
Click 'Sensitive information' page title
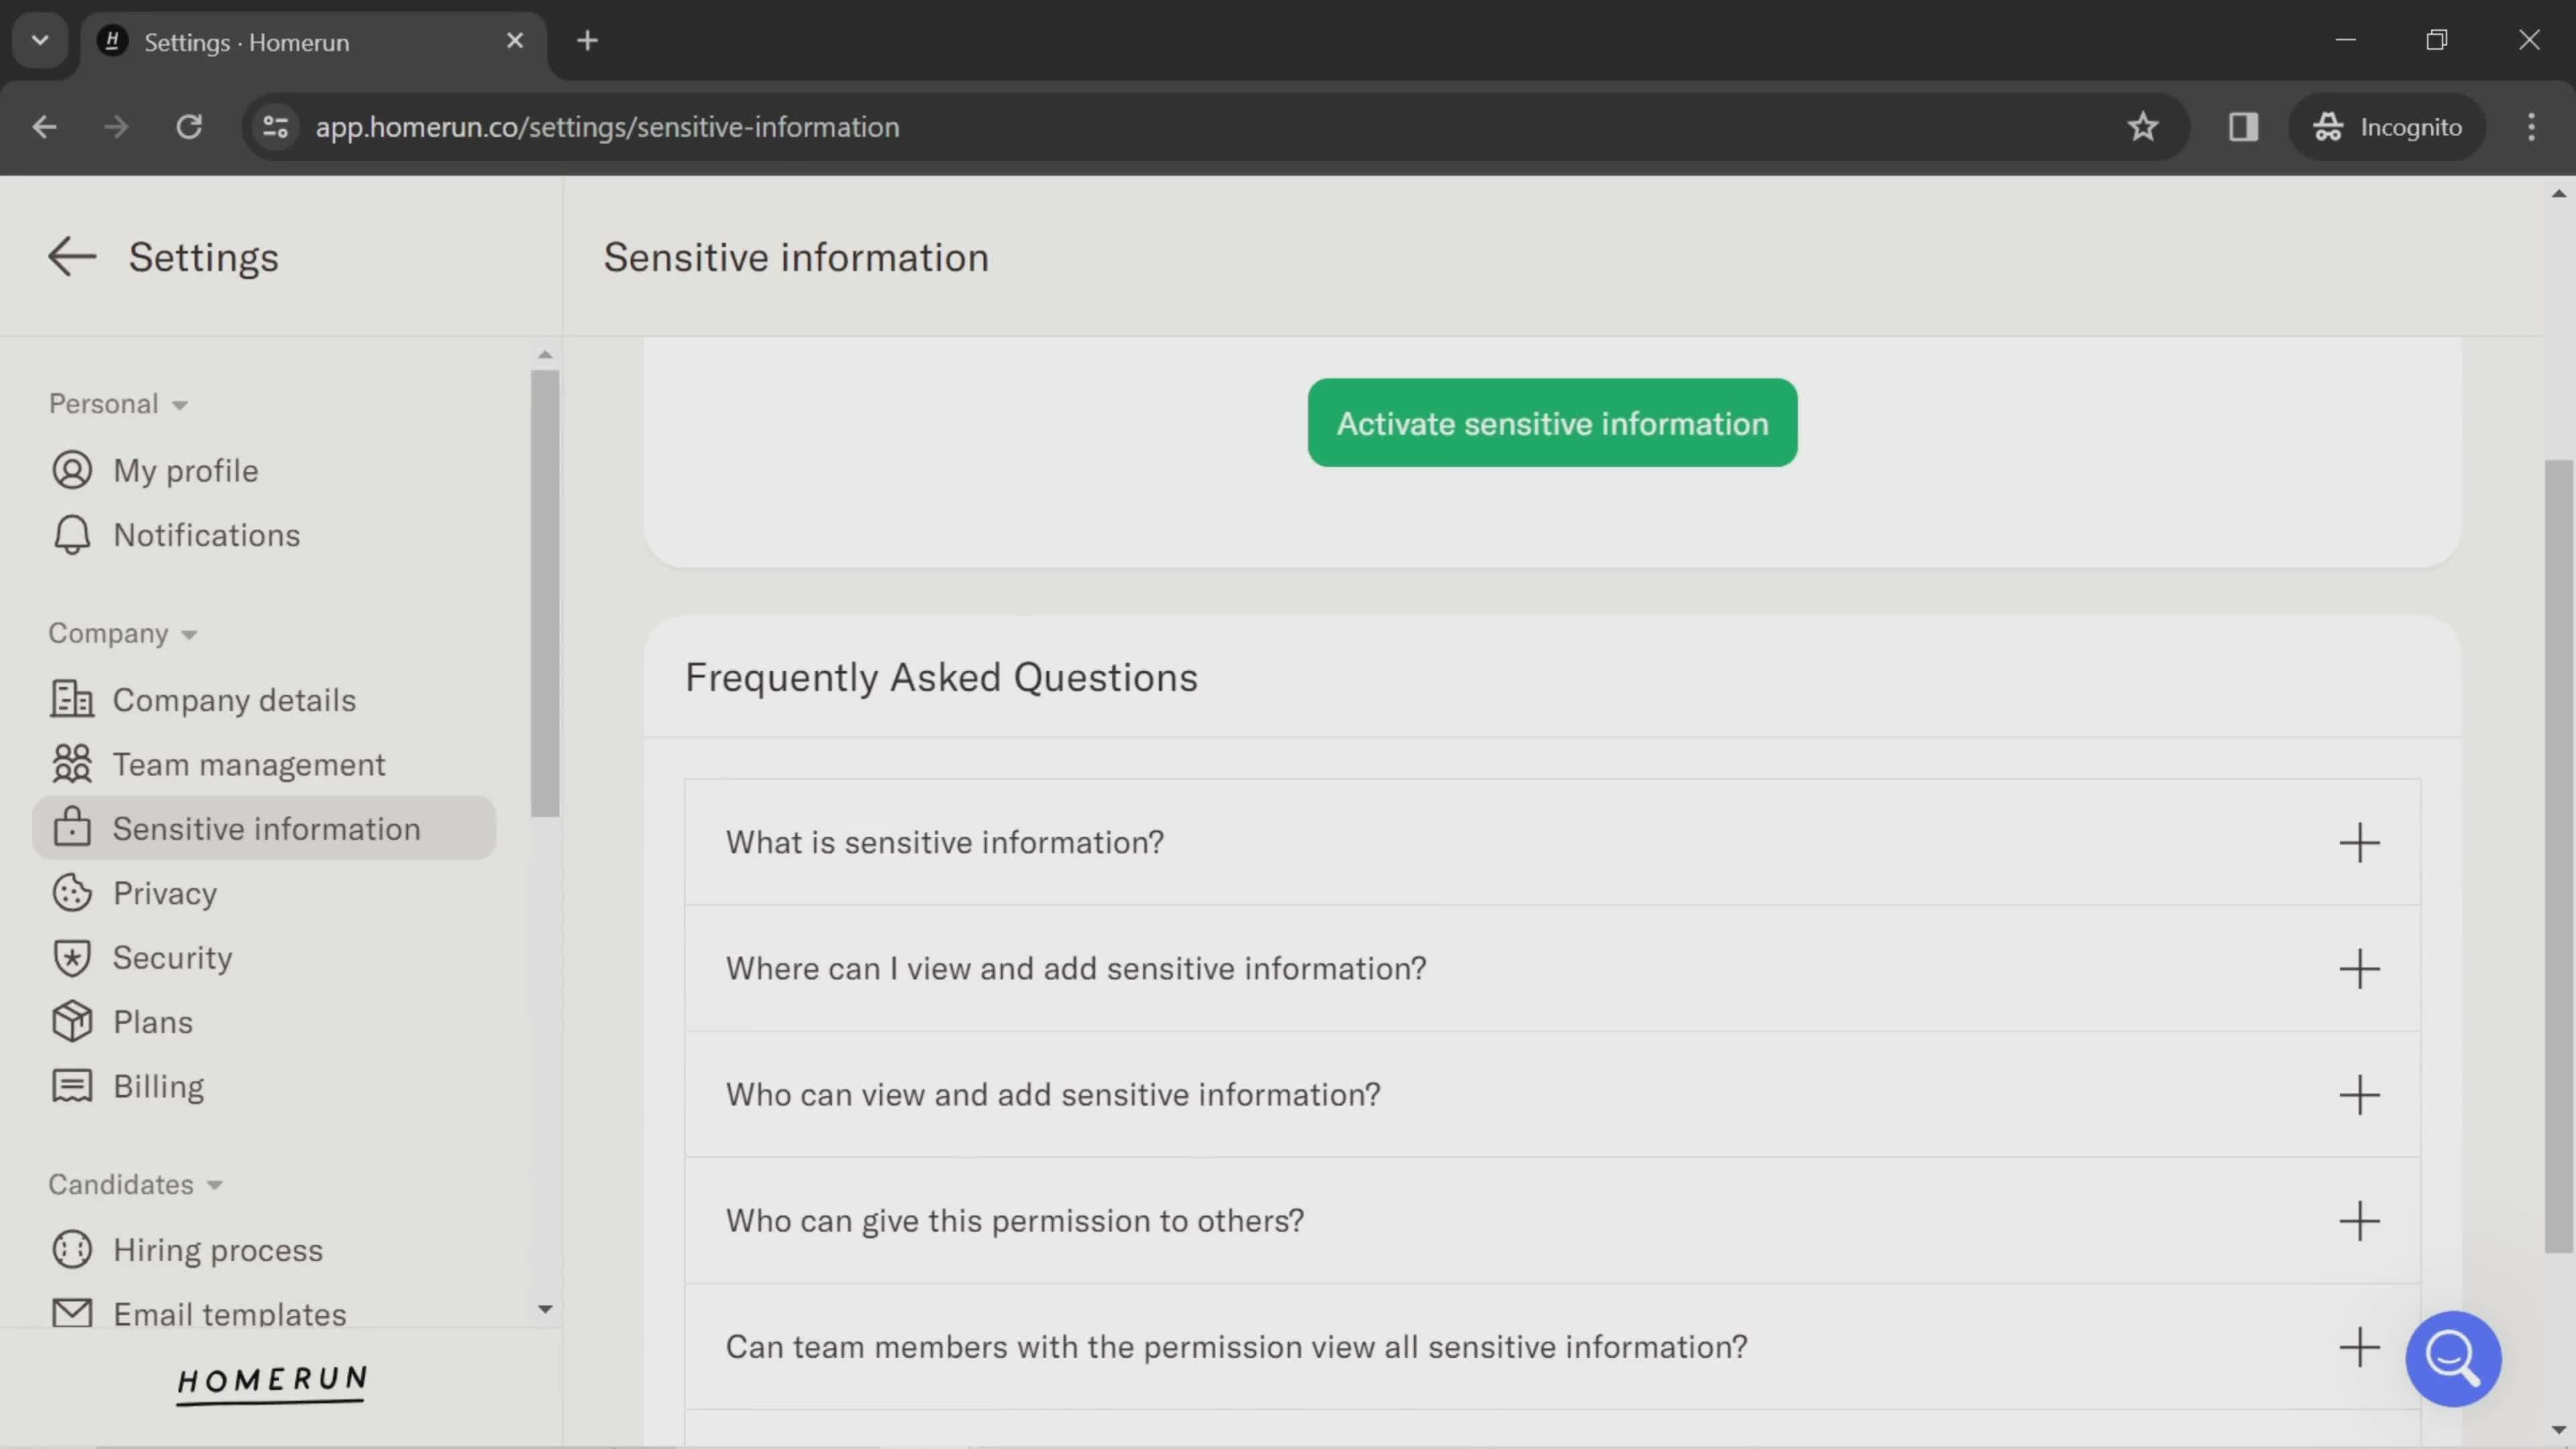(796, 257)
